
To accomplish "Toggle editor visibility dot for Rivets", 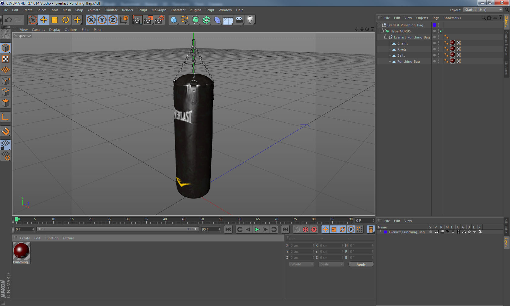I will (x=438, y=48).
